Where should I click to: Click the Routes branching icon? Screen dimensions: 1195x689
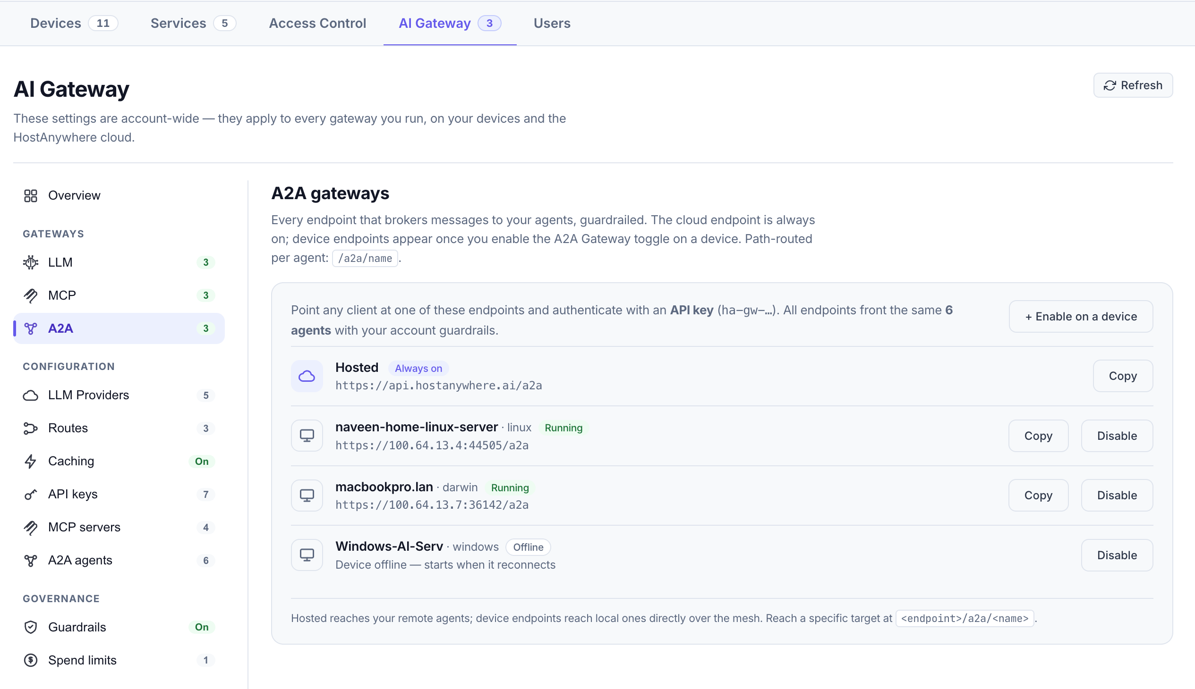pos(31,428)
